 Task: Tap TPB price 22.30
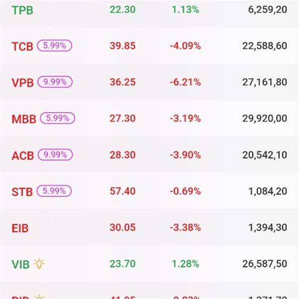[122, 10]
